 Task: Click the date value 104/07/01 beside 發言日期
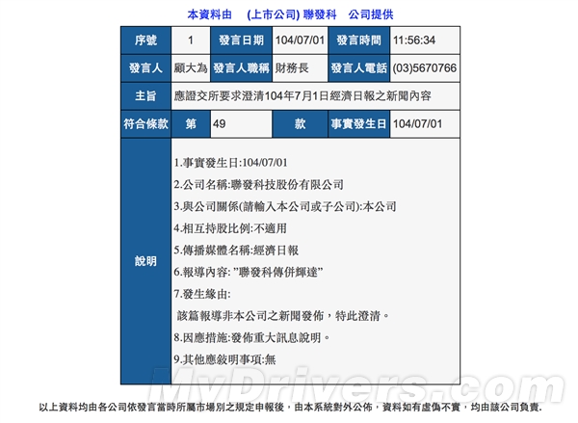pos(300,40)
